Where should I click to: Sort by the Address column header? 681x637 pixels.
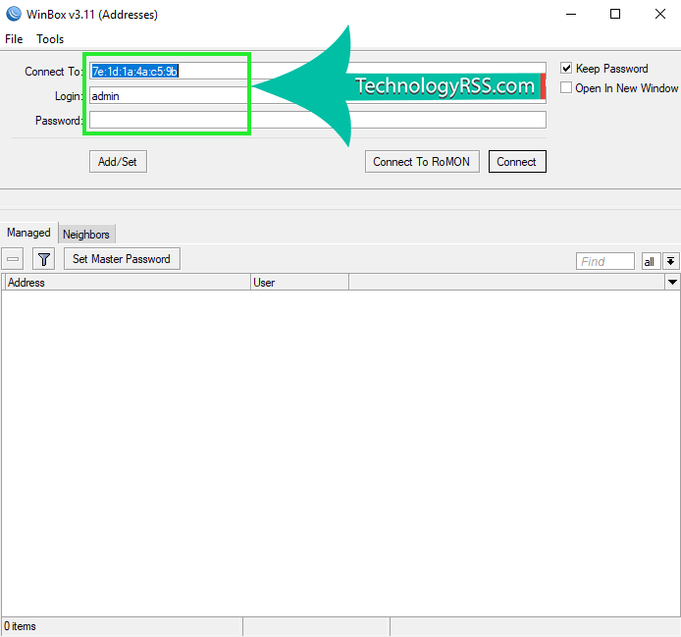(x=126, y=283)
